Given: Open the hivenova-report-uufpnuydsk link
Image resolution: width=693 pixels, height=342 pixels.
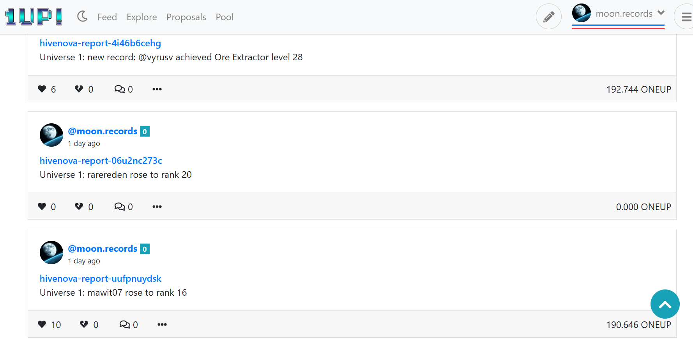Looking at the screenshot, I should pos(101,279).
